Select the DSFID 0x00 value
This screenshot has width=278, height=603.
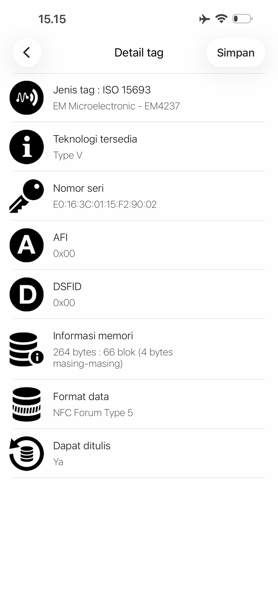[x=64, y=303]
